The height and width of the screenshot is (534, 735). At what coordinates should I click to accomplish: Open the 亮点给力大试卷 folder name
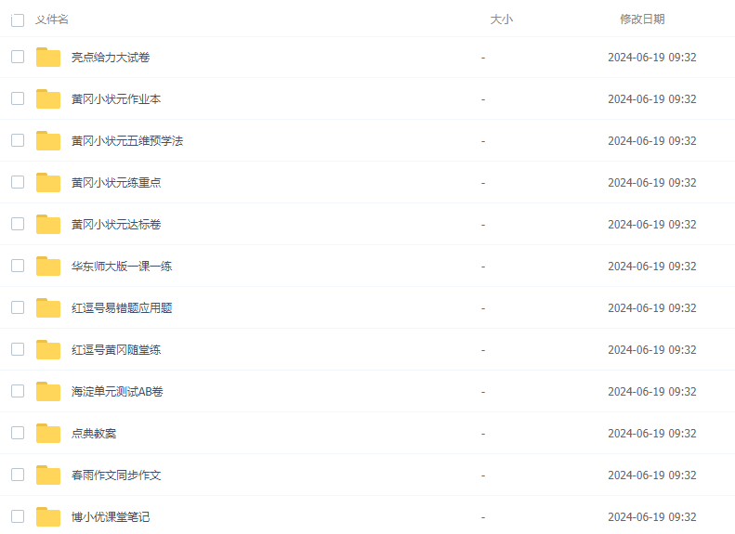tap(111, 58)
